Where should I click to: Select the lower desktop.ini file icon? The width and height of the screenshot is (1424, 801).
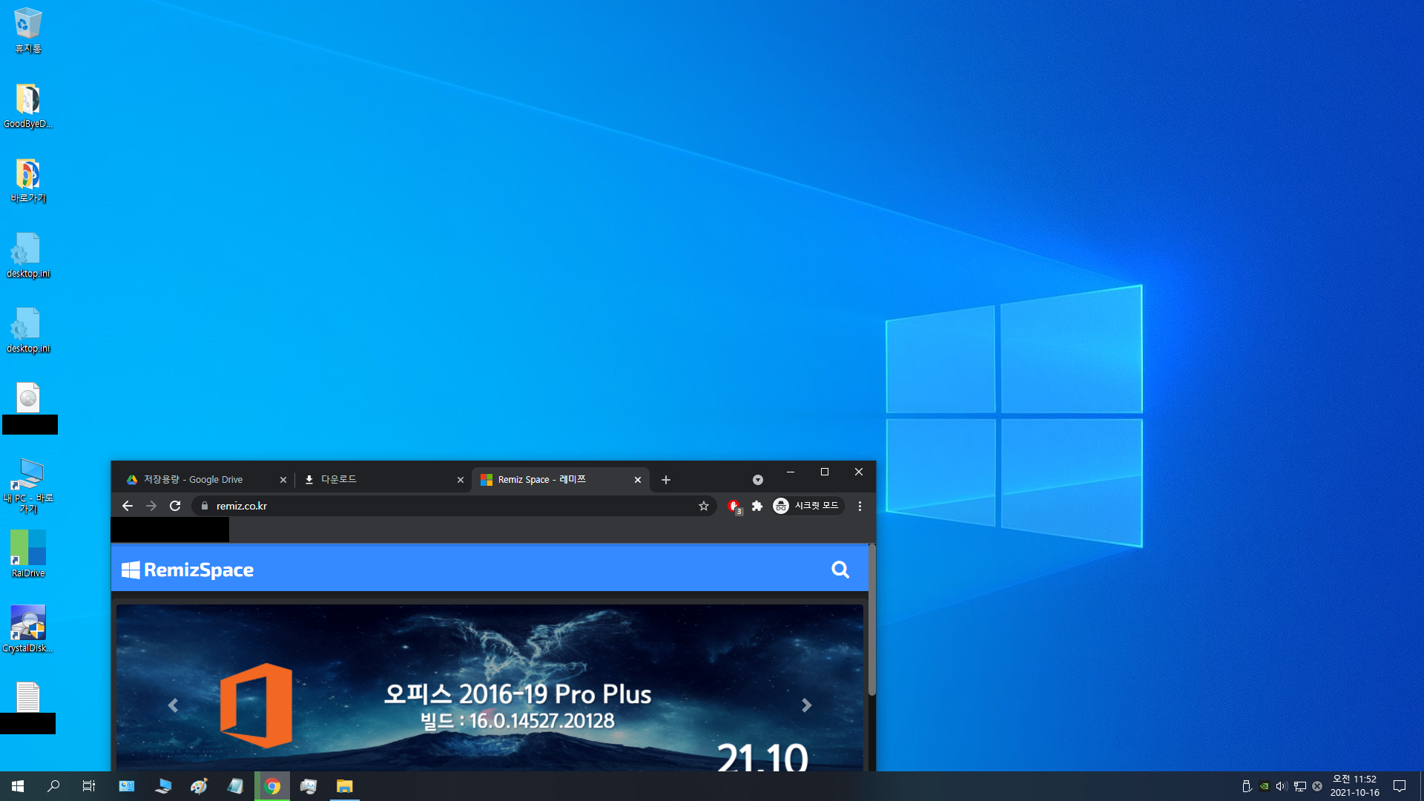[x=27, y=330]
